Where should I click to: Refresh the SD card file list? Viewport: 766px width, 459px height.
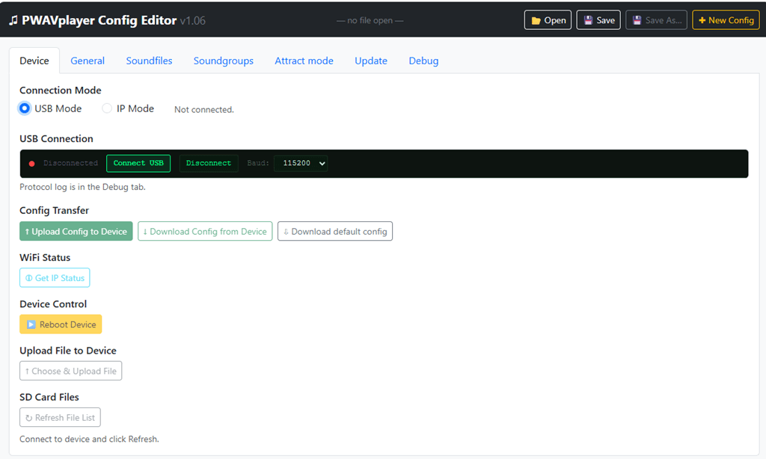[60, 417]
